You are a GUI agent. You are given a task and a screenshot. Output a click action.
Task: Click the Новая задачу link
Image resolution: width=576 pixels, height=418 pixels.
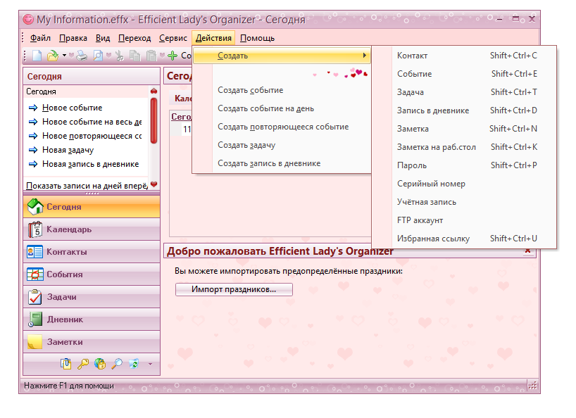point(68,150)
